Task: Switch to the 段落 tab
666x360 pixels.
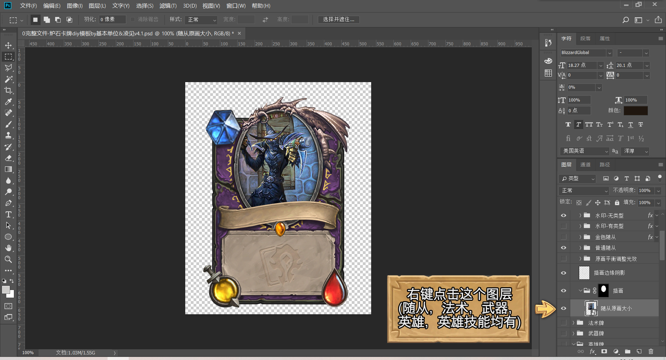Action: coord(585,38)
